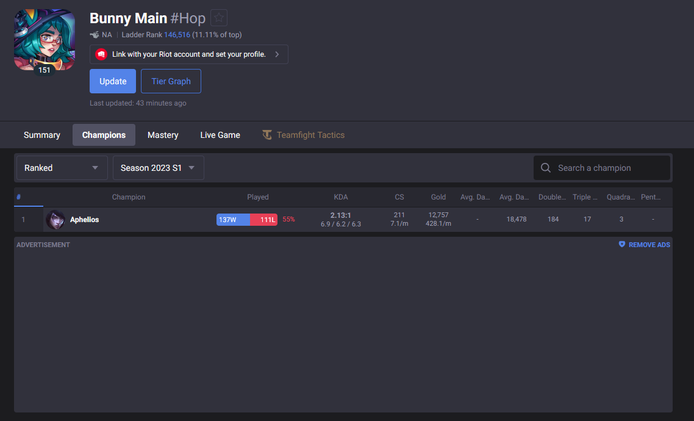Click the 18,478 average damage value
Image resolution: width=694 pixels, height=421 pixels.
(517, 219)
